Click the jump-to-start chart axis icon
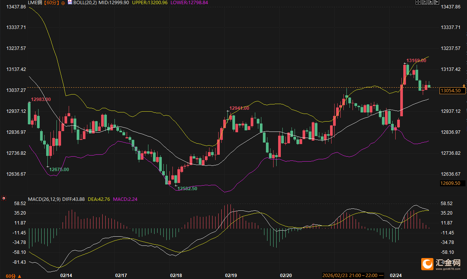The height and width of the screenshot is (279, 467). pos(424,2)
